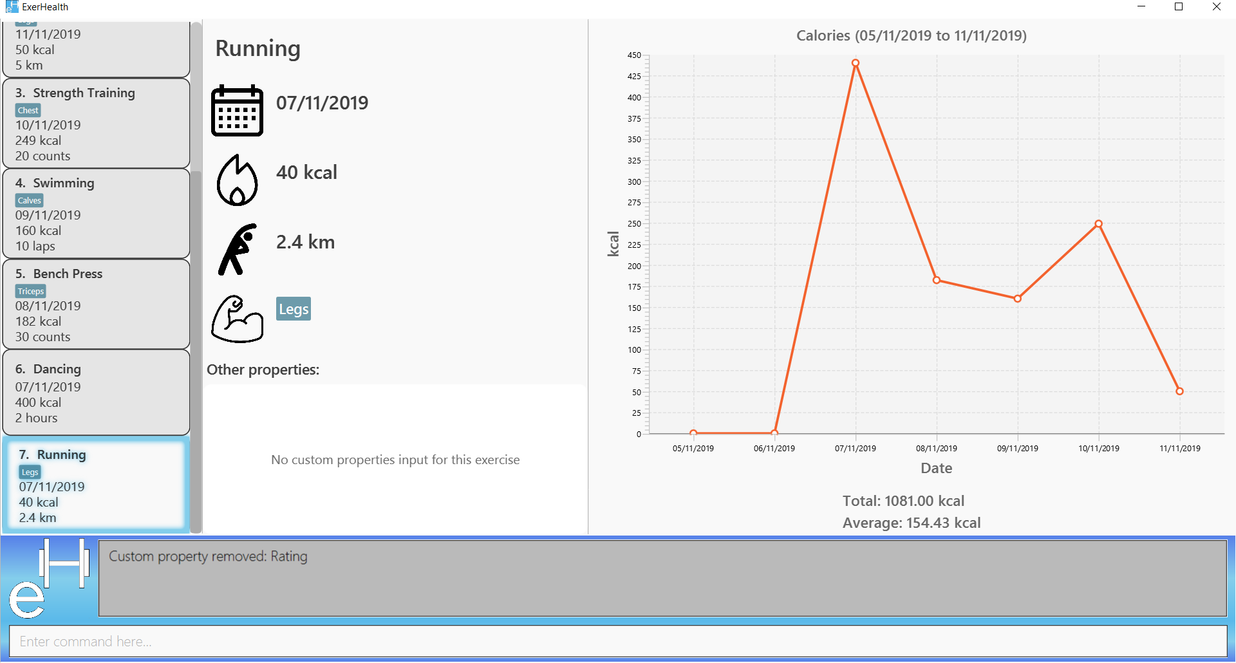The image size is (1236, 663).
Task: Click the ExerHealth dumbbell logo
Action: point(48,578)
